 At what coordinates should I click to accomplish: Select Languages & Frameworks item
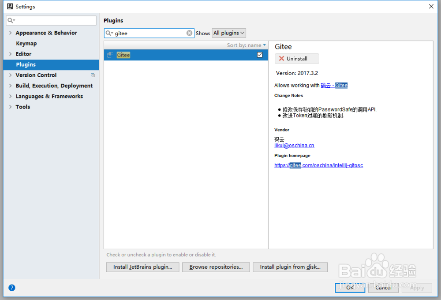click(x=49, y=96)
